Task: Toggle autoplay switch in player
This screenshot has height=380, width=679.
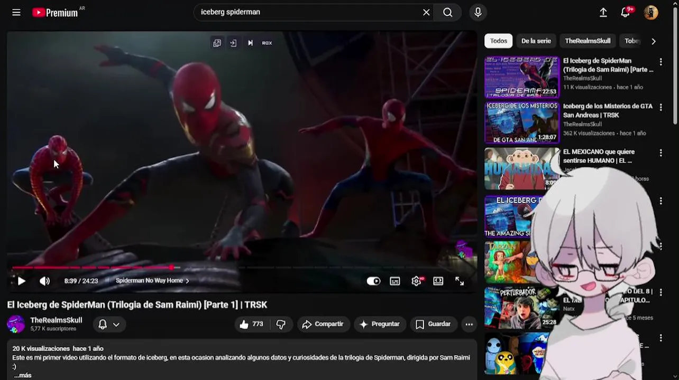Action: 373,281
